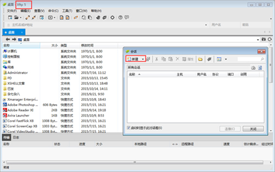Click the copy icon in the session dialog
Viewport: 275px width, 172px height.
(x=164, y=59)
